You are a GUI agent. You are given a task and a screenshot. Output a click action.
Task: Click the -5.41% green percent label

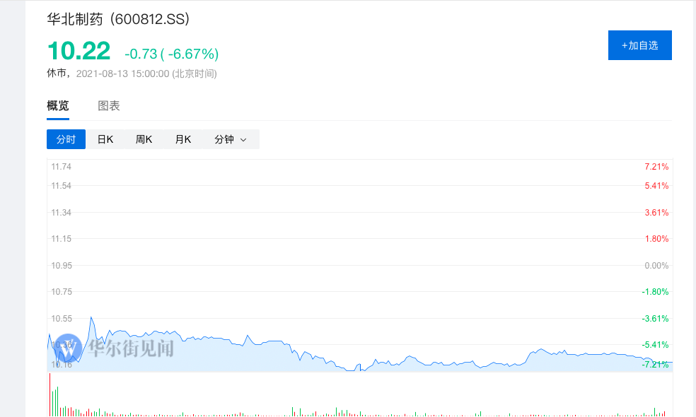click(655, 345)
